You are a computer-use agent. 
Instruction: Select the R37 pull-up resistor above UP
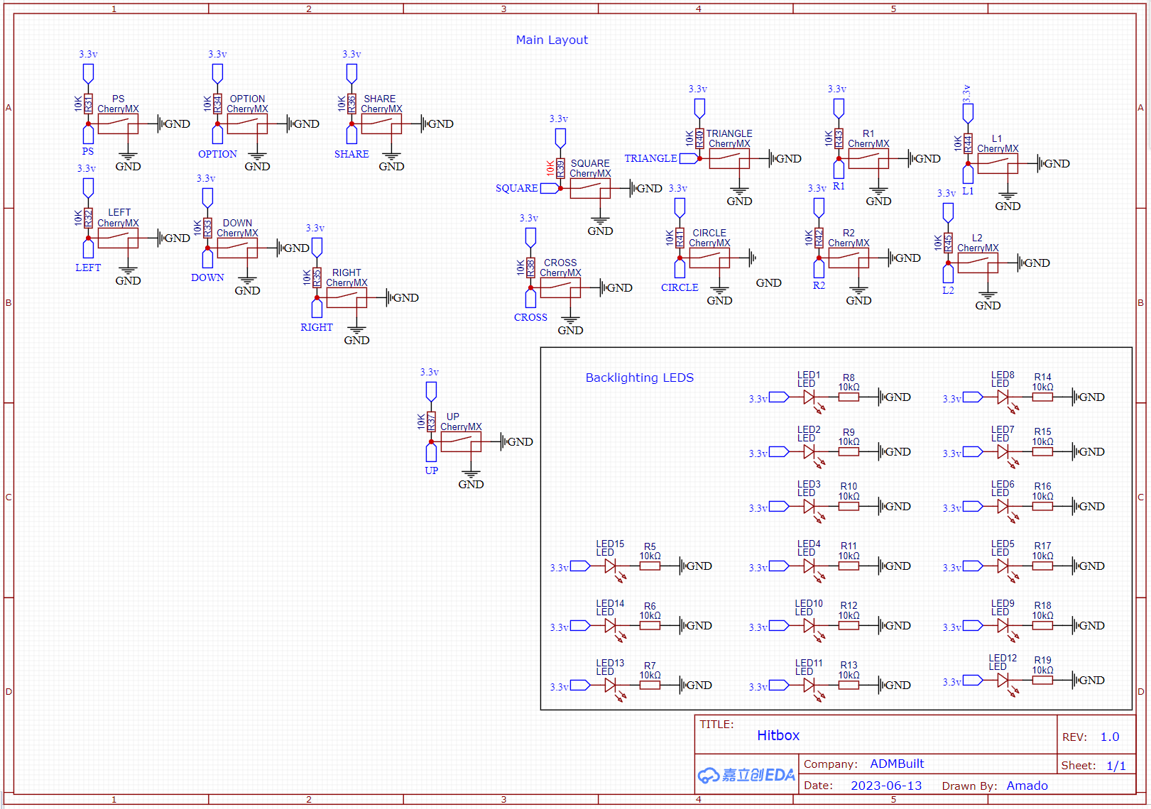[x=431, y=422]
